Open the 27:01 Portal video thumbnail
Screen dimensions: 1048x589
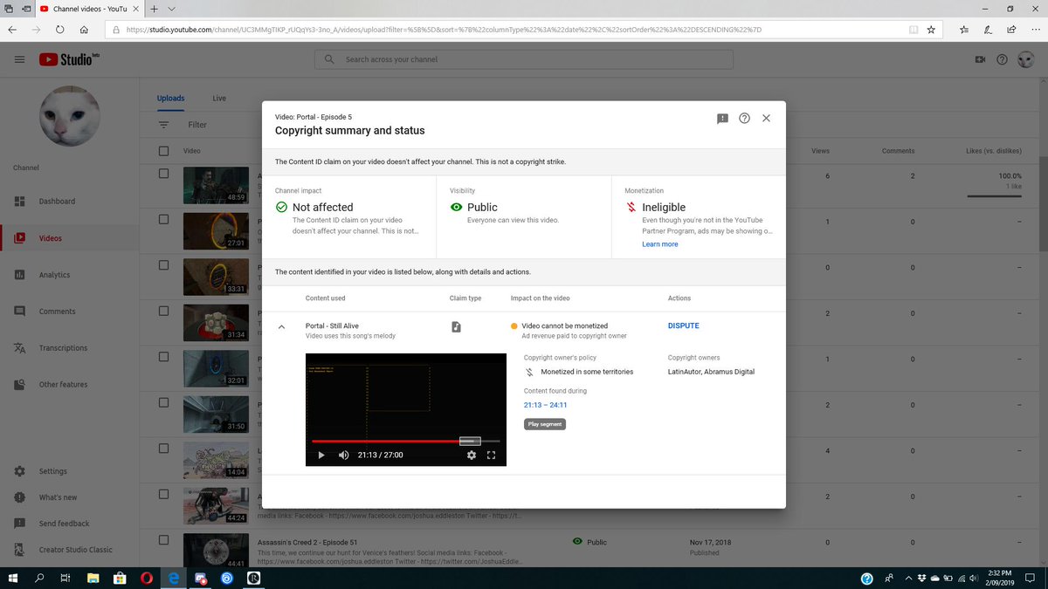(216, 231)
